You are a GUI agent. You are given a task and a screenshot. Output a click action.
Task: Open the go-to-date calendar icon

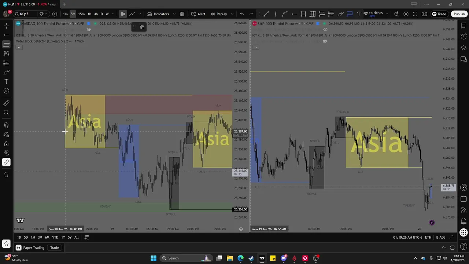tap(87, 237)
